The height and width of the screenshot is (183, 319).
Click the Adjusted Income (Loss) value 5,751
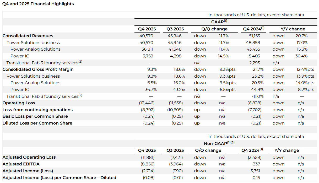256,171
